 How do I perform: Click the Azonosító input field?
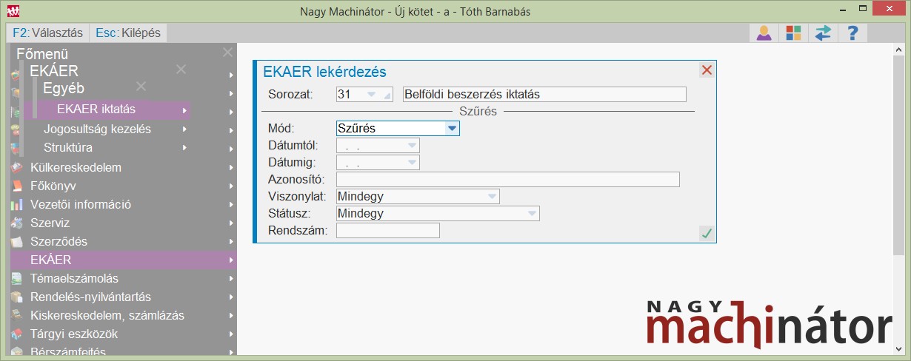[508, 179]
